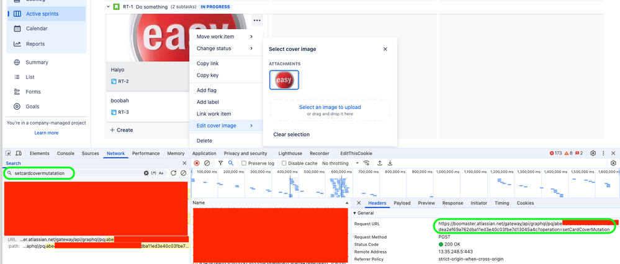
Task: Switch to the Response tab
Action: (452, 203)
